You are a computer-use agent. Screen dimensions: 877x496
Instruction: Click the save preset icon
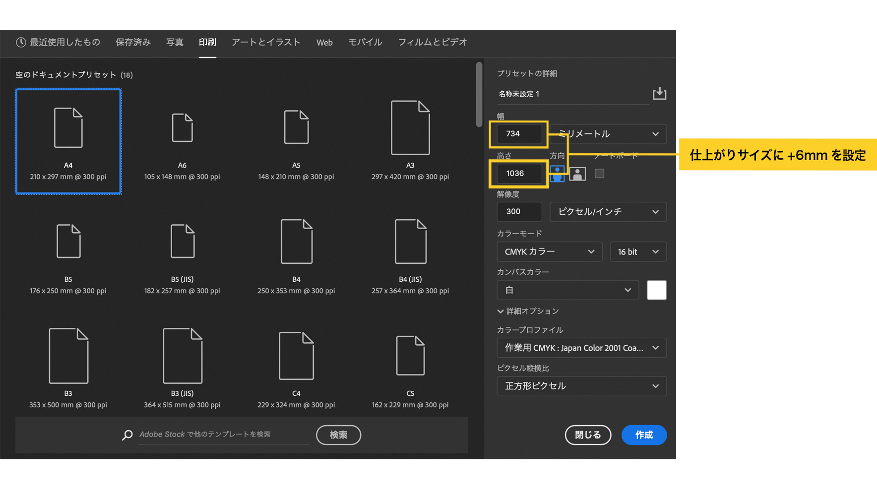659,93
